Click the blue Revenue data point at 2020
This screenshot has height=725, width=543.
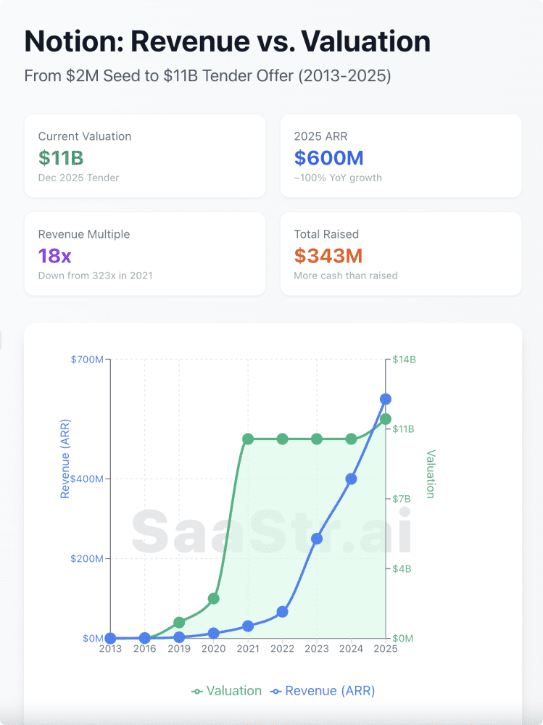213,633
